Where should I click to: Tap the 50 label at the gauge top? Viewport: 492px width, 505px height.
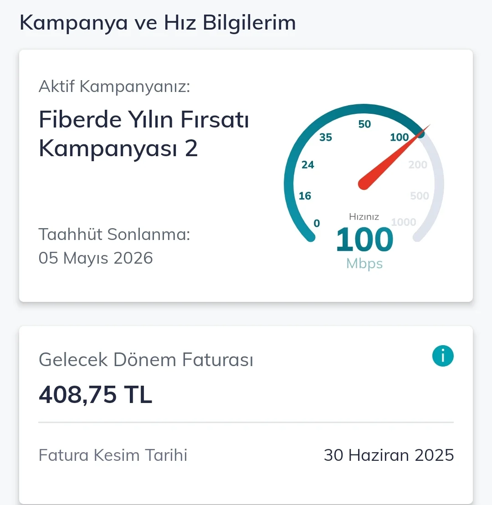pyautogui.click(x=364, y=124)
